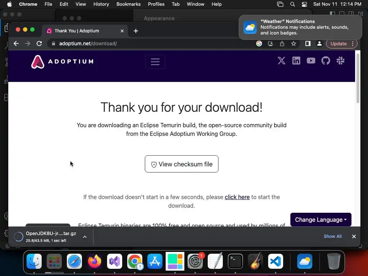Open Finder from the Dock
This screenshot has height=276, width=368.
coord(34,261)
